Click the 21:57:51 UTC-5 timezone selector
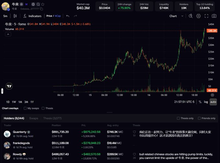Screen dimensions: 220x163 [x=184, y=102]
